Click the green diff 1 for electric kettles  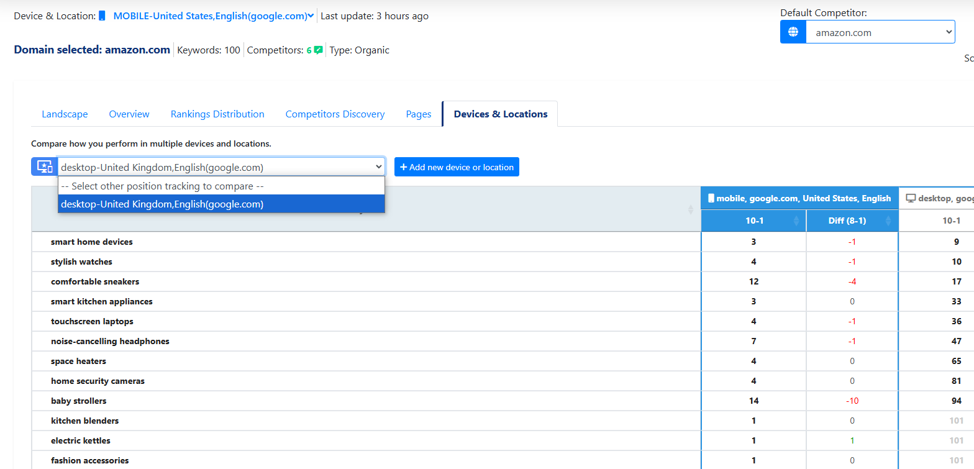(x=852, y=440)
